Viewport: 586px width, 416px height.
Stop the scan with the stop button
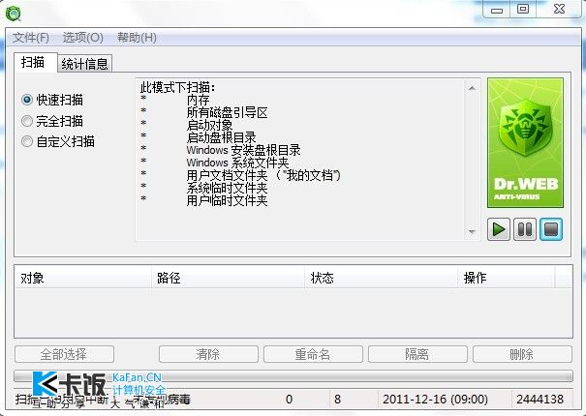pos(551,229)
